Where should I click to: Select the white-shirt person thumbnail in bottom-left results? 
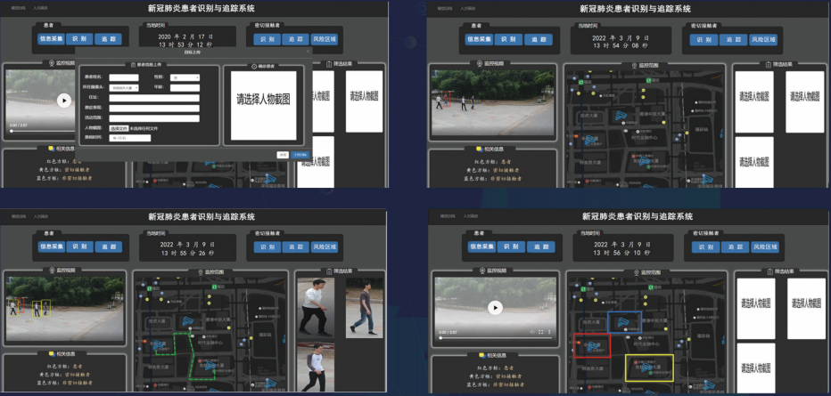click(313, 303)
